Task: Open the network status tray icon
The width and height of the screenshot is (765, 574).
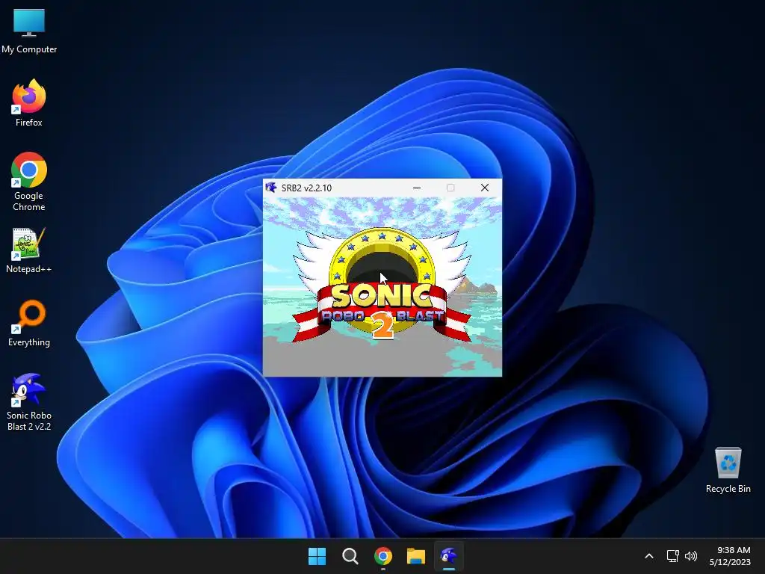Action: click(673, 556)
